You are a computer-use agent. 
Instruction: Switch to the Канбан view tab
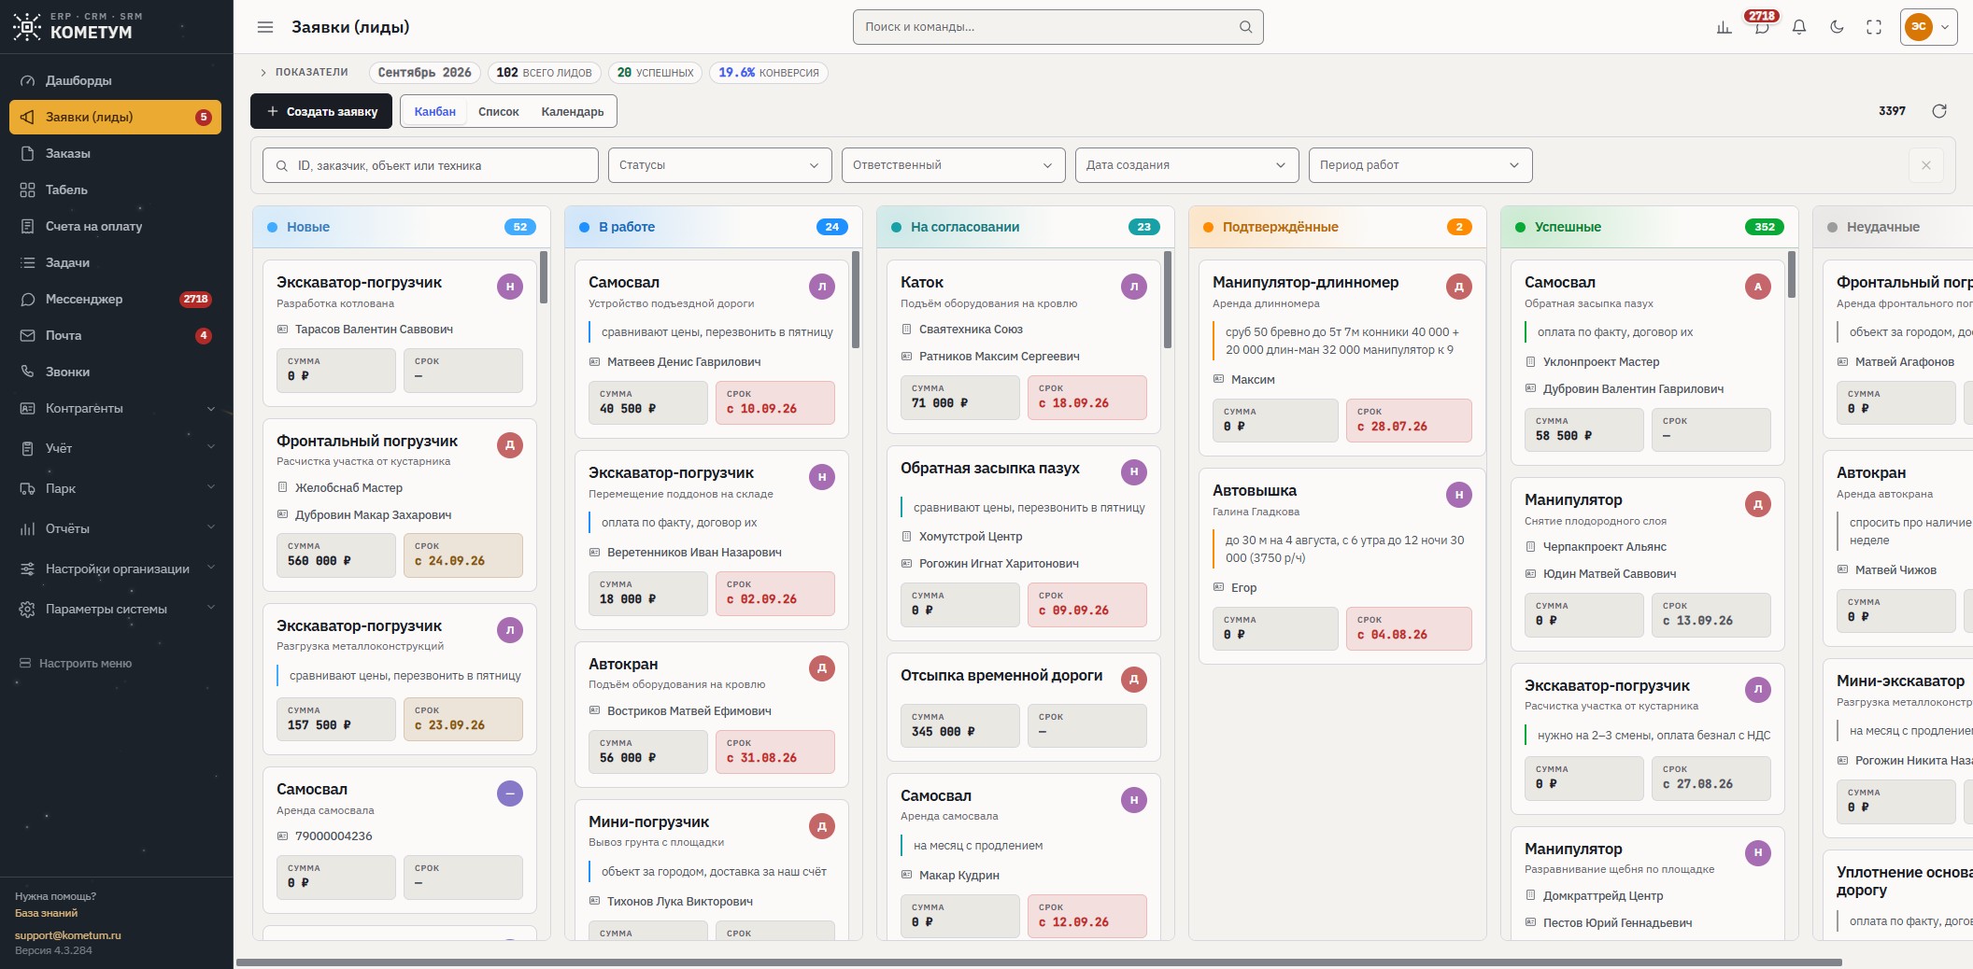pos(434,111)
